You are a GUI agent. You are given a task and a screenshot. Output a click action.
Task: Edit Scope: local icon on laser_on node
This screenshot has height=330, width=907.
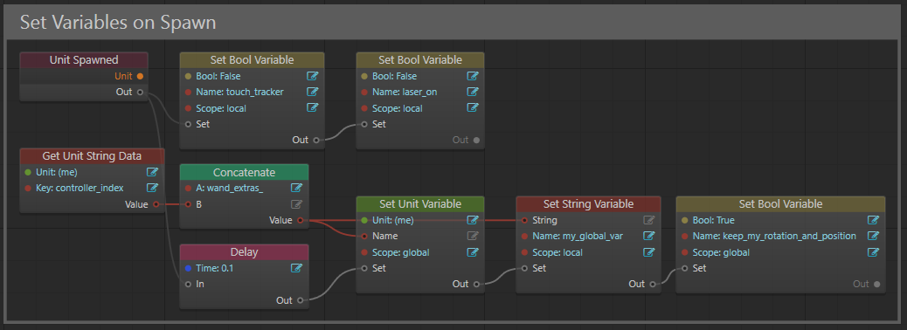coord(473,108)
